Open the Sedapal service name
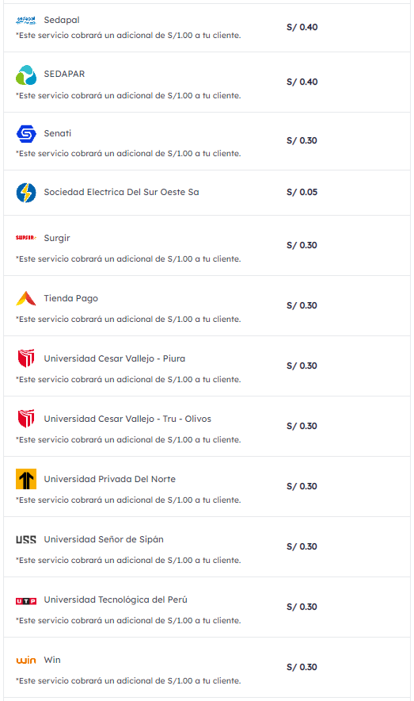The width and height of the screenshot is (414, 701). 62,20
